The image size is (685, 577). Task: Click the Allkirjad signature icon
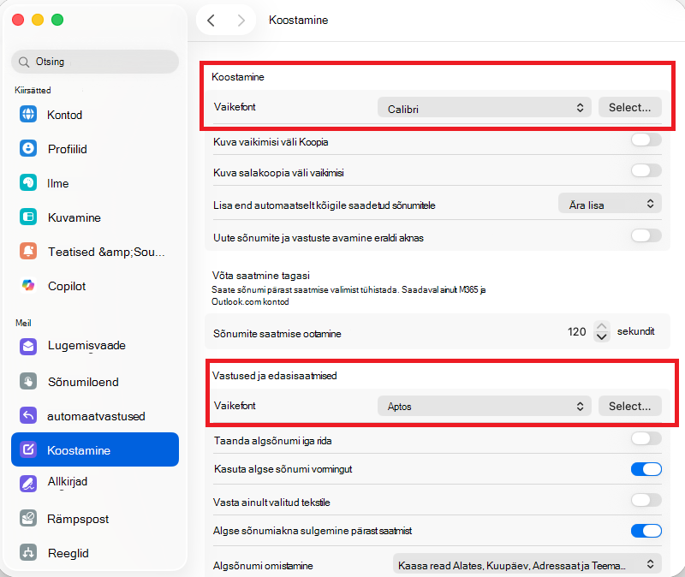click(28, 484)
